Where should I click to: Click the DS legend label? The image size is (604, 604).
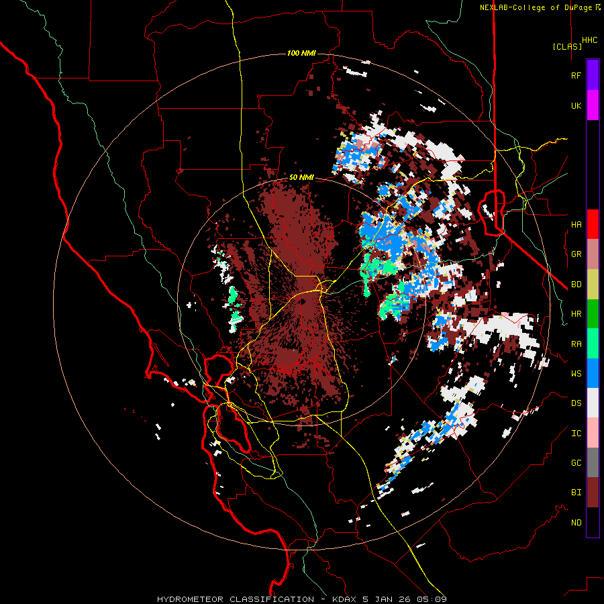tap(576, 403)
